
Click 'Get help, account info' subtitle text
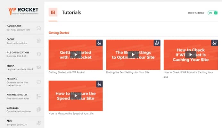(x=18, y=30)
